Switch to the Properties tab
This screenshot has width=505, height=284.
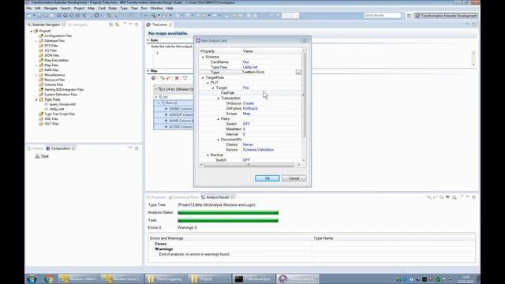(156, 197)
